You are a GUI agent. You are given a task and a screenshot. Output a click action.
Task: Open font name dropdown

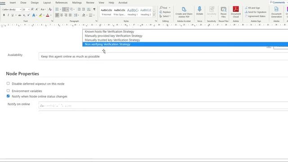[20, 9]
